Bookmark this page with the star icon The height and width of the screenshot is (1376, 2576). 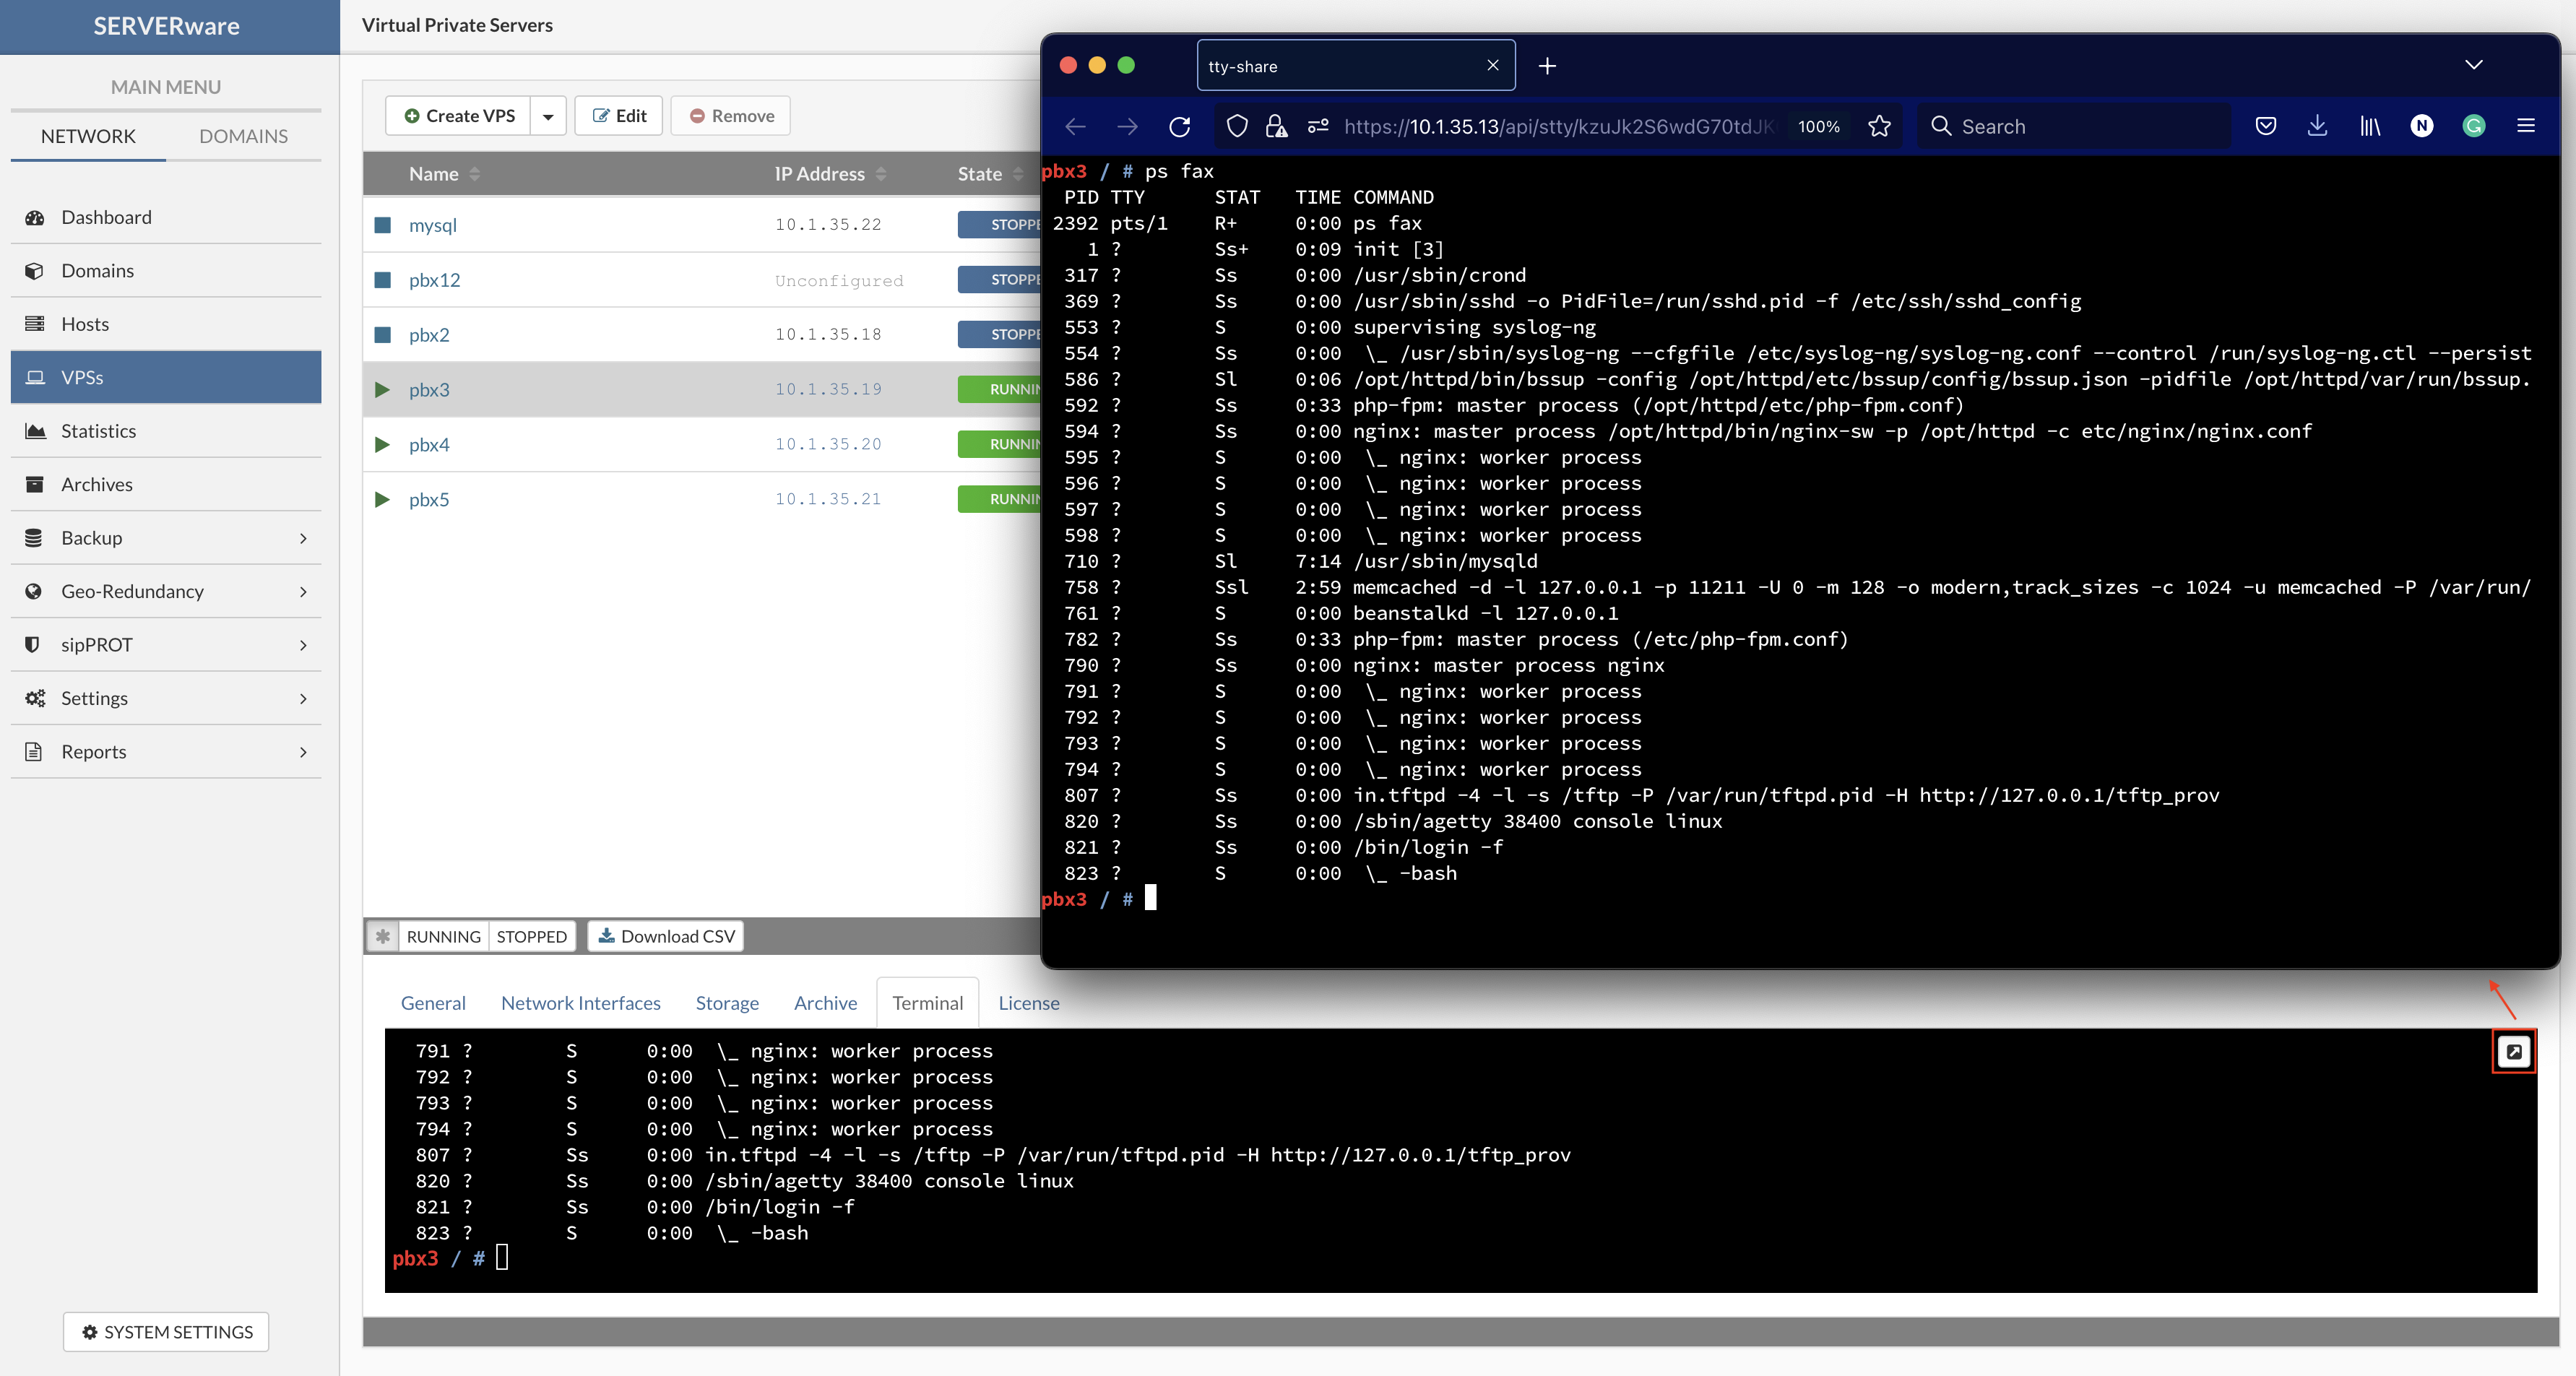1879,126
